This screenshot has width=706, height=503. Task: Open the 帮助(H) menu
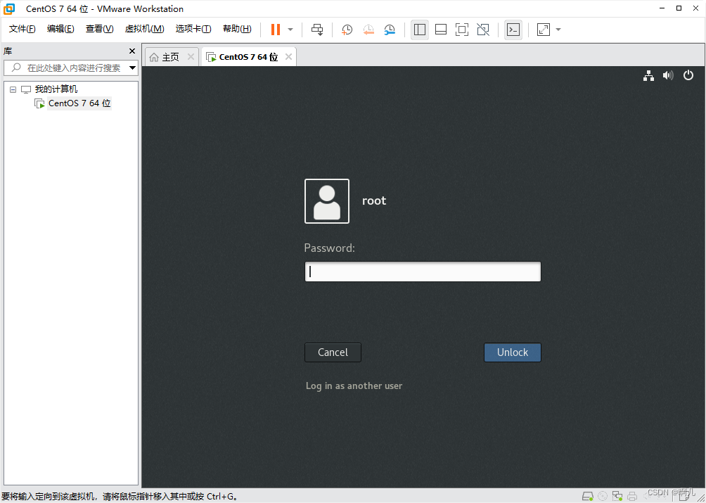tap(237, 29)
